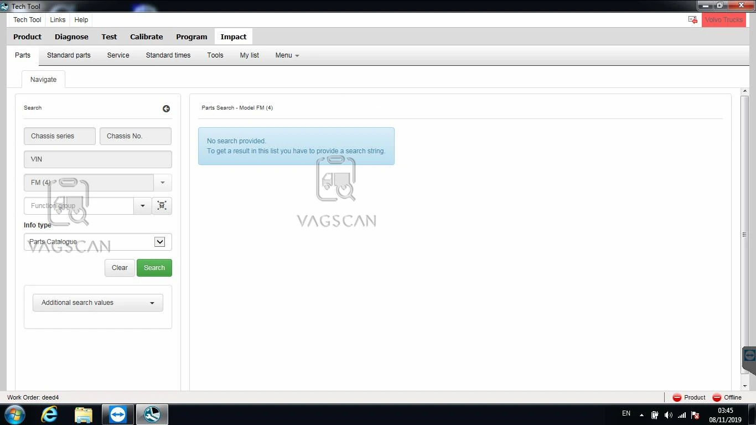Open Internet Explorer from the taskbar
The height and width of the screenshot is (425, 756).
[49, 414]
